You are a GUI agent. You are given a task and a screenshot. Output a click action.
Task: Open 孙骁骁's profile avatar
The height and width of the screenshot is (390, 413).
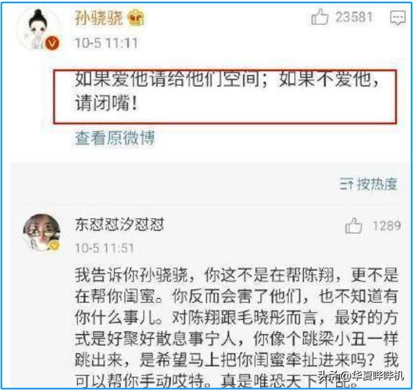pos(39,28)
